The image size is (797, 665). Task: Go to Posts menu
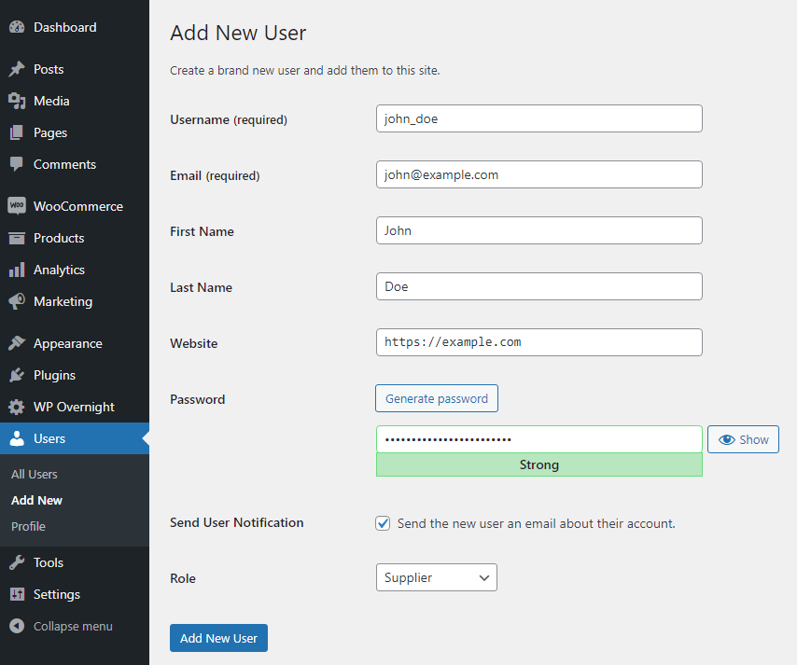coord(49,69)
